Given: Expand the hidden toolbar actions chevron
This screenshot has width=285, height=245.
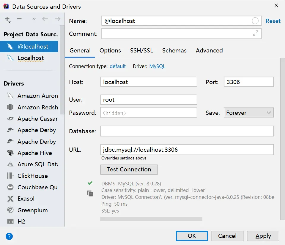Looking at the screenshot, I should [x=34, y=19].
